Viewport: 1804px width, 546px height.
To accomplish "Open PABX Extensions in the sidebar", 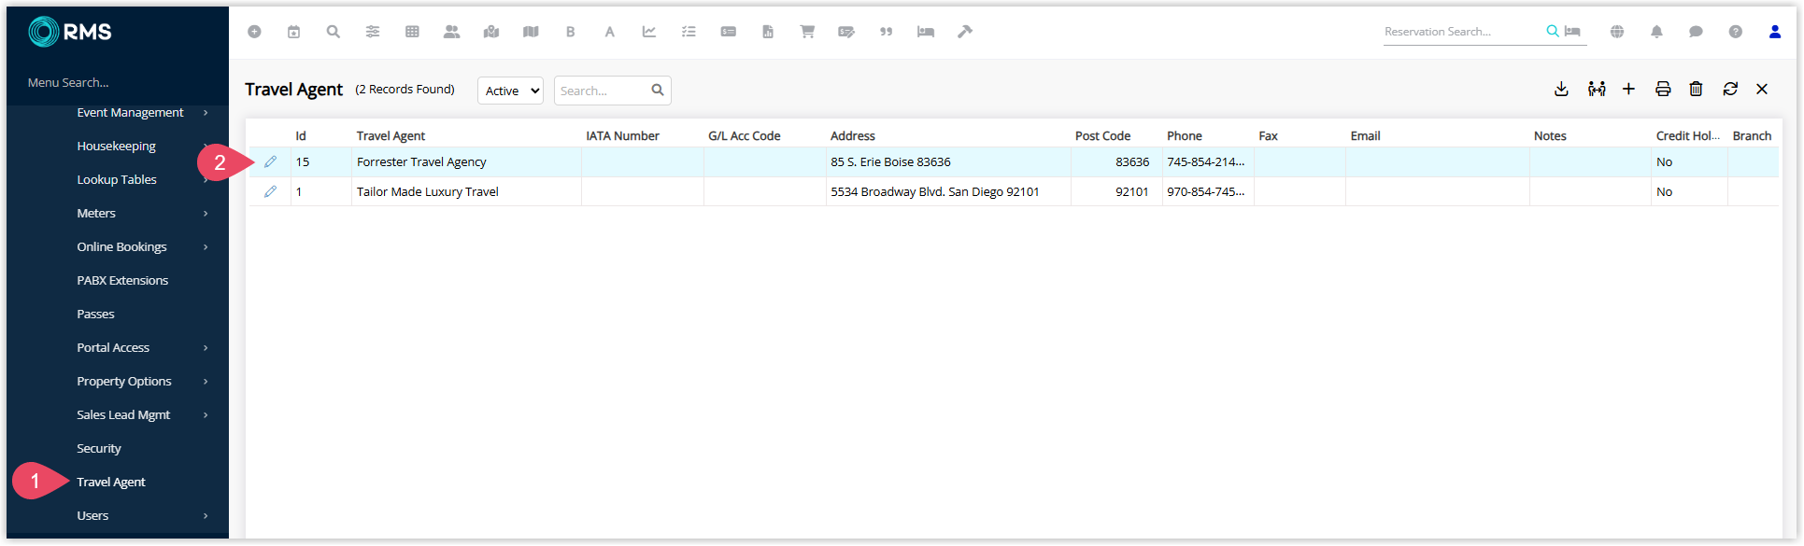I will coord(122,280).
